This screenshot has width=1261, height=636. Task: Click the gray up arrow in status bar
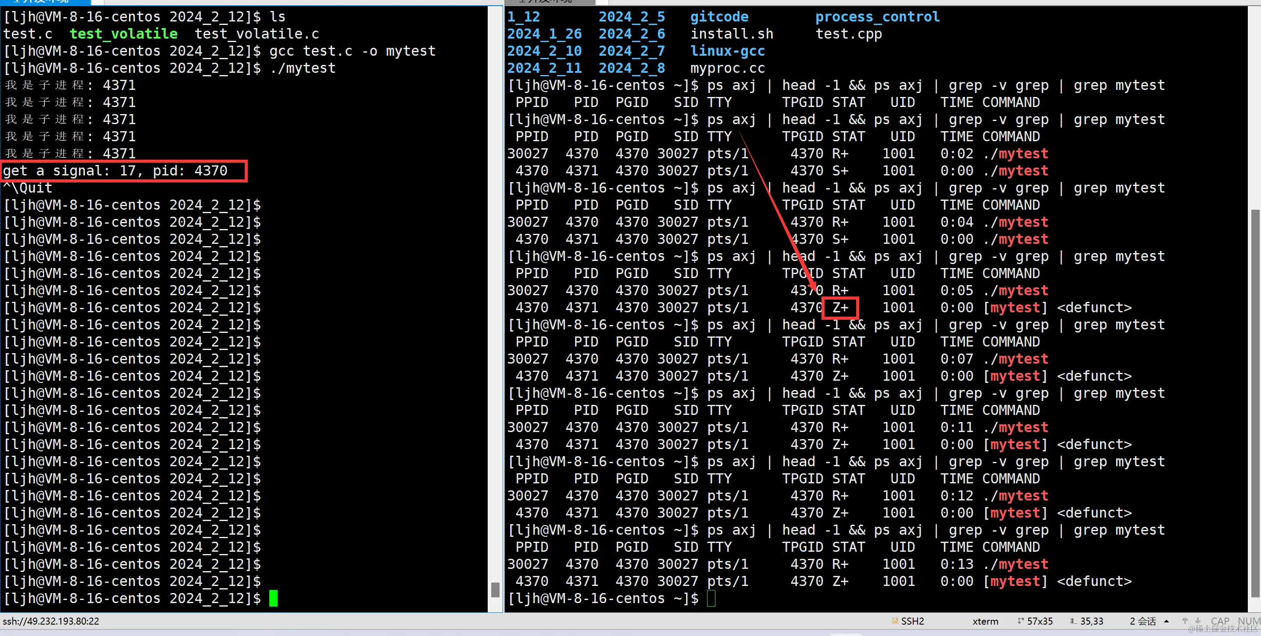point(1185,620)
